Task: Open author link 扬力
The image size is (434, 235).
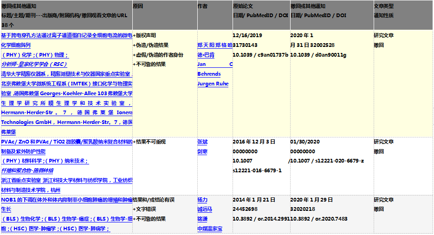Action: tap(202, 200)
